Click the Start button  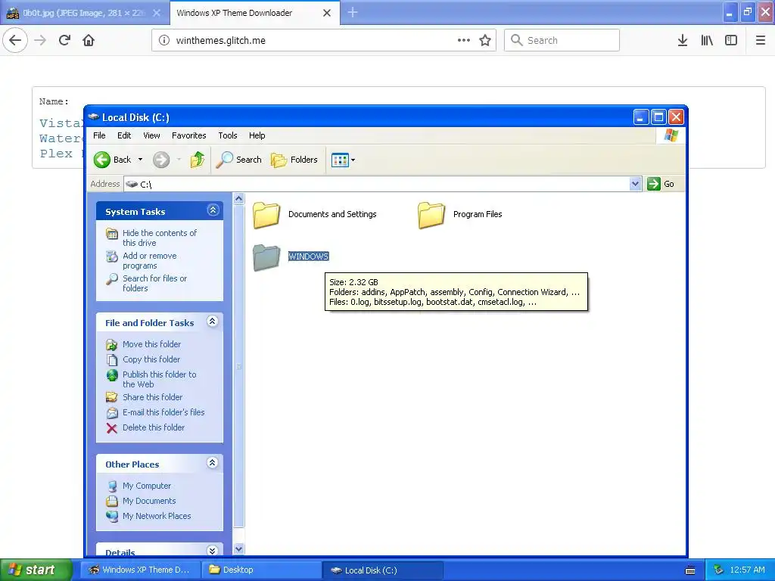(36, 570)
